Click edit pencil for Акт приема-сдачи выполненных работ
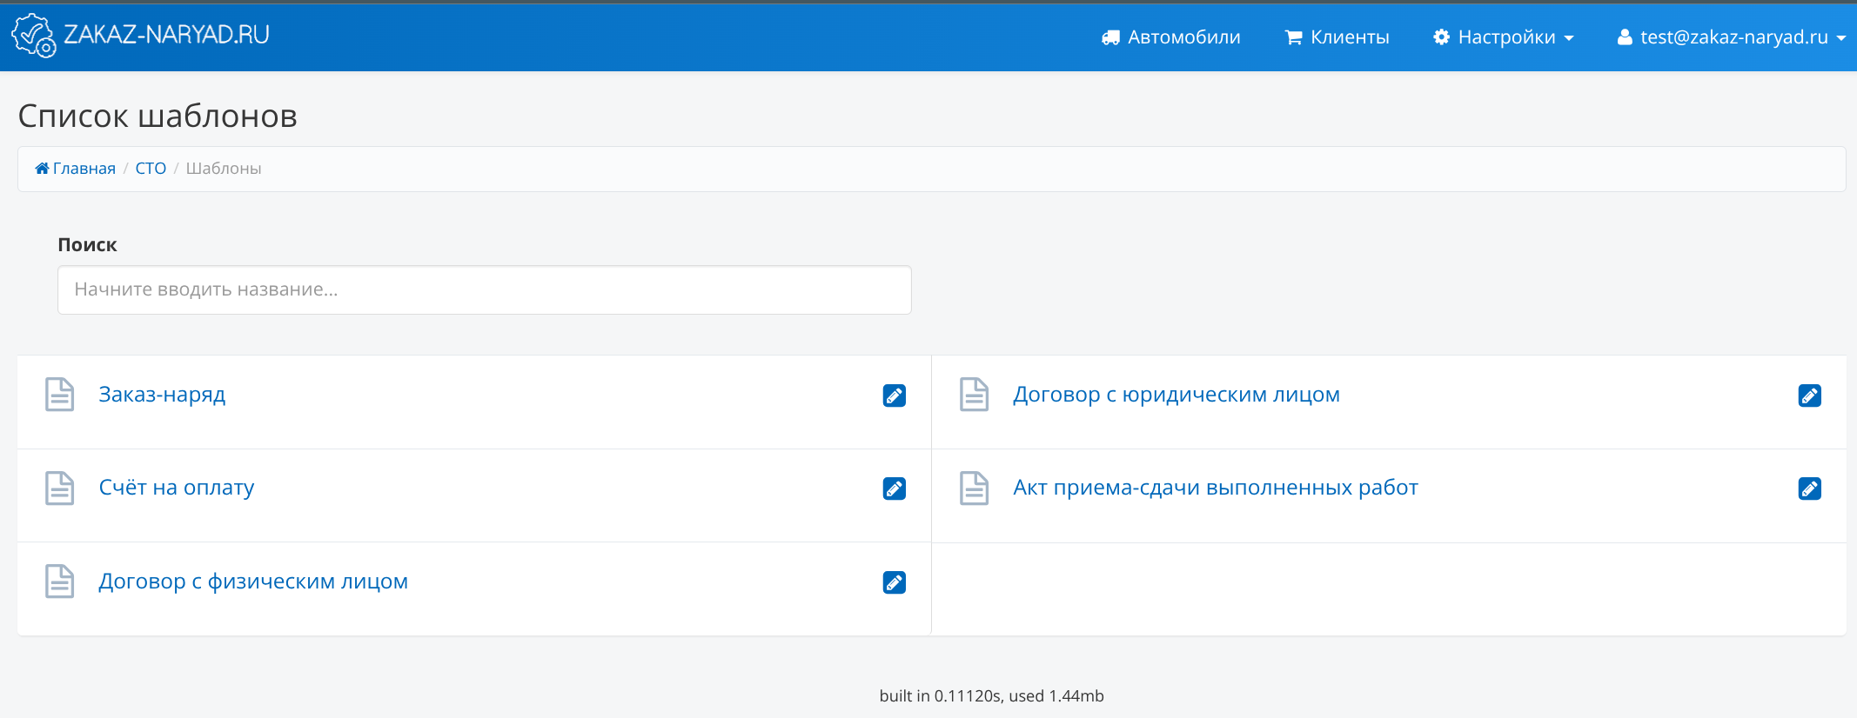1857x718 pixels. pos(1809,489)
